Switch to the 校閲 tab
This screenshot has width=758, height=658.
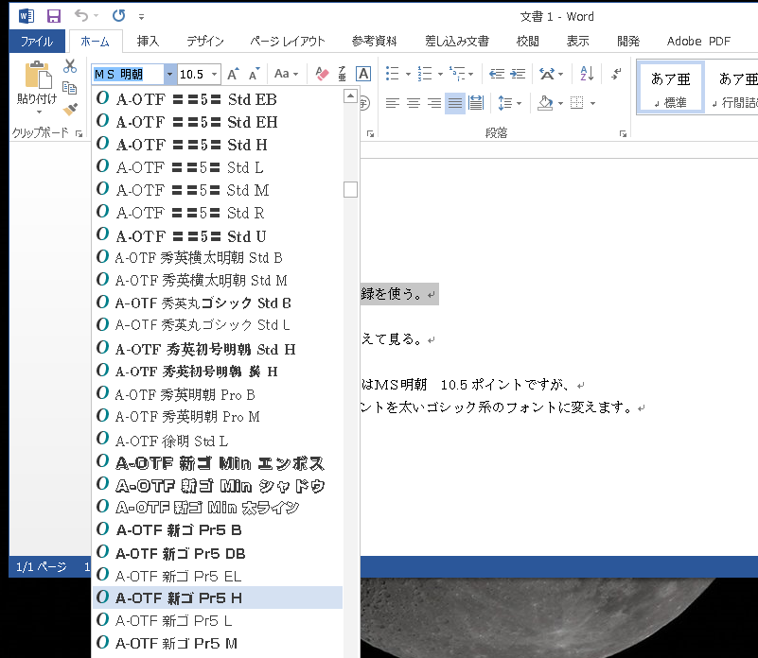click(x=527, y=42)
